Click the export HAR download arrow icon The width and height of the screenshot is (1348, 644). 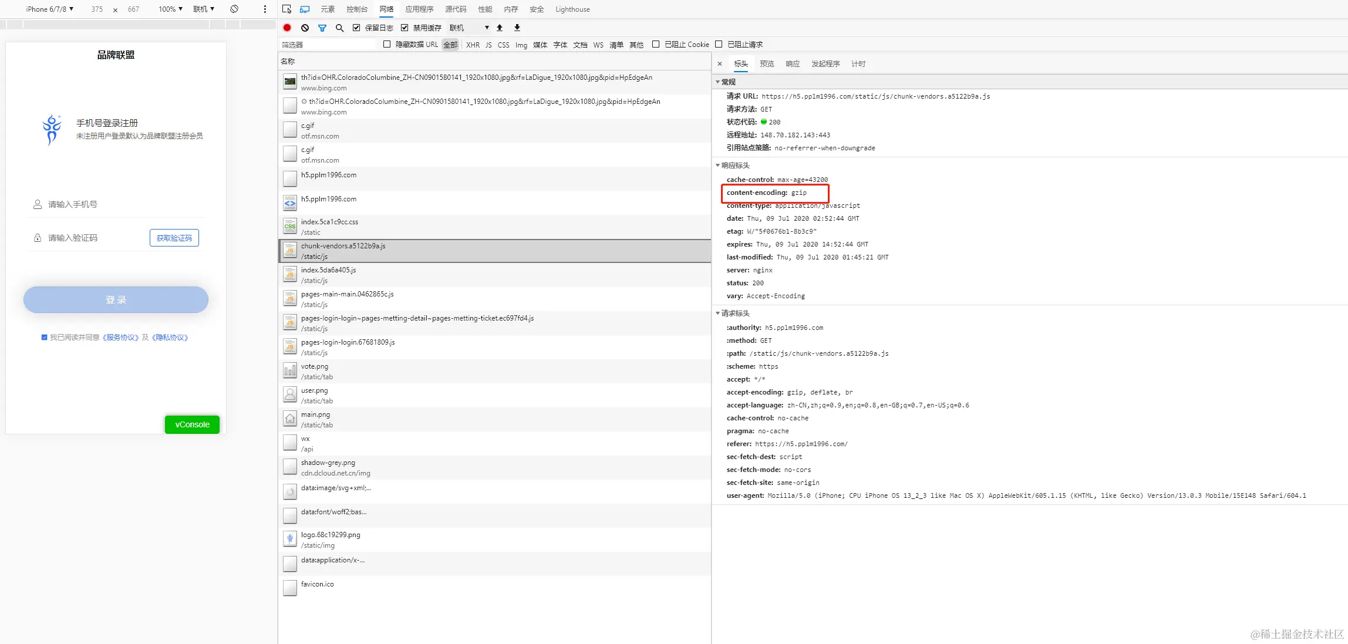tap(517, 28)
